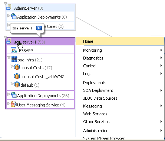165x141 pixels.
Task: Click the soa_server1 (53) server icon
Action: (x=9, y=41)
